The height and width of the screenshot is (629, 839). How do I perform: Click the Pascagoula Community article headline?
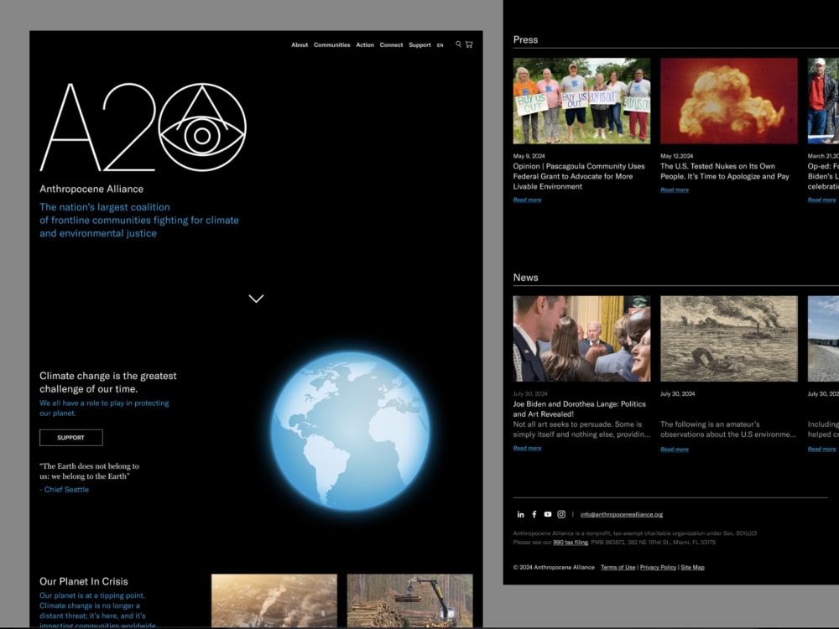click(579, 176)
